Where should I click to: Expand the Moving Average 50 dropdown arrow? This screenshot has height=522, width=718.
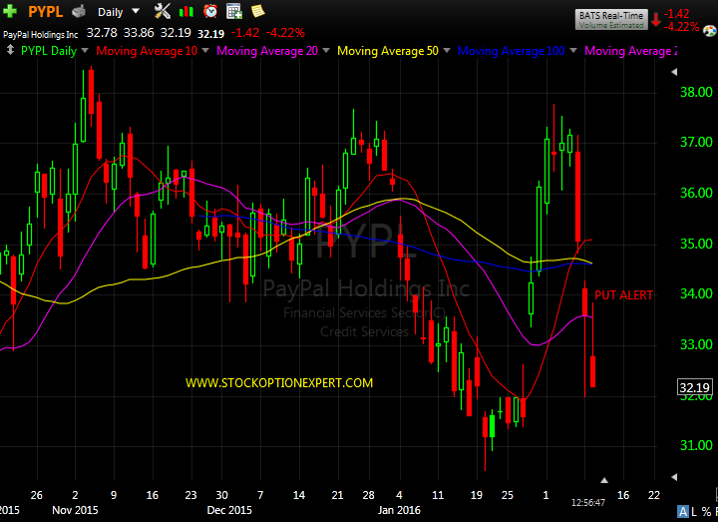click(447, 51)
